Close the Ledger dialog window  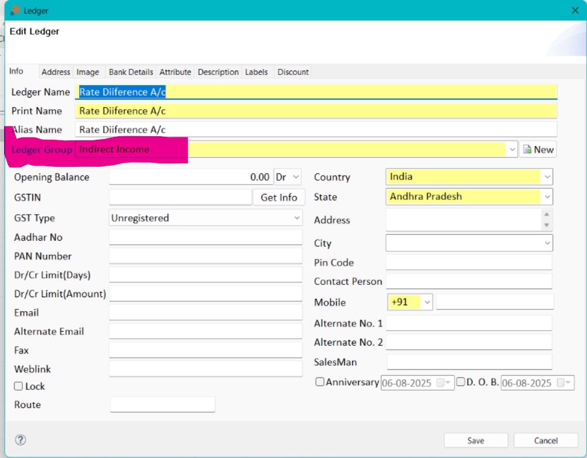[575, 11]
